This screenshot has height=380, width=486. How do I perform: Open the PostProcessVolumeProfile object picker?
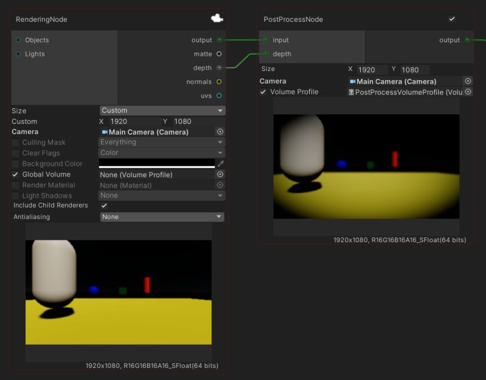[467, 92]
